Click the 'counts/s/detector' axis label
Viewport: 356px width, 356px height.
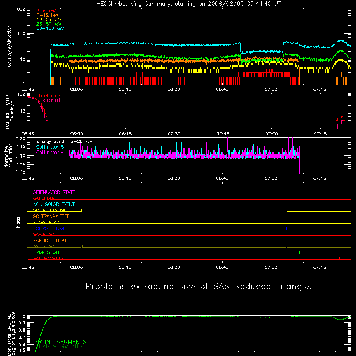(x=9, y=46)
